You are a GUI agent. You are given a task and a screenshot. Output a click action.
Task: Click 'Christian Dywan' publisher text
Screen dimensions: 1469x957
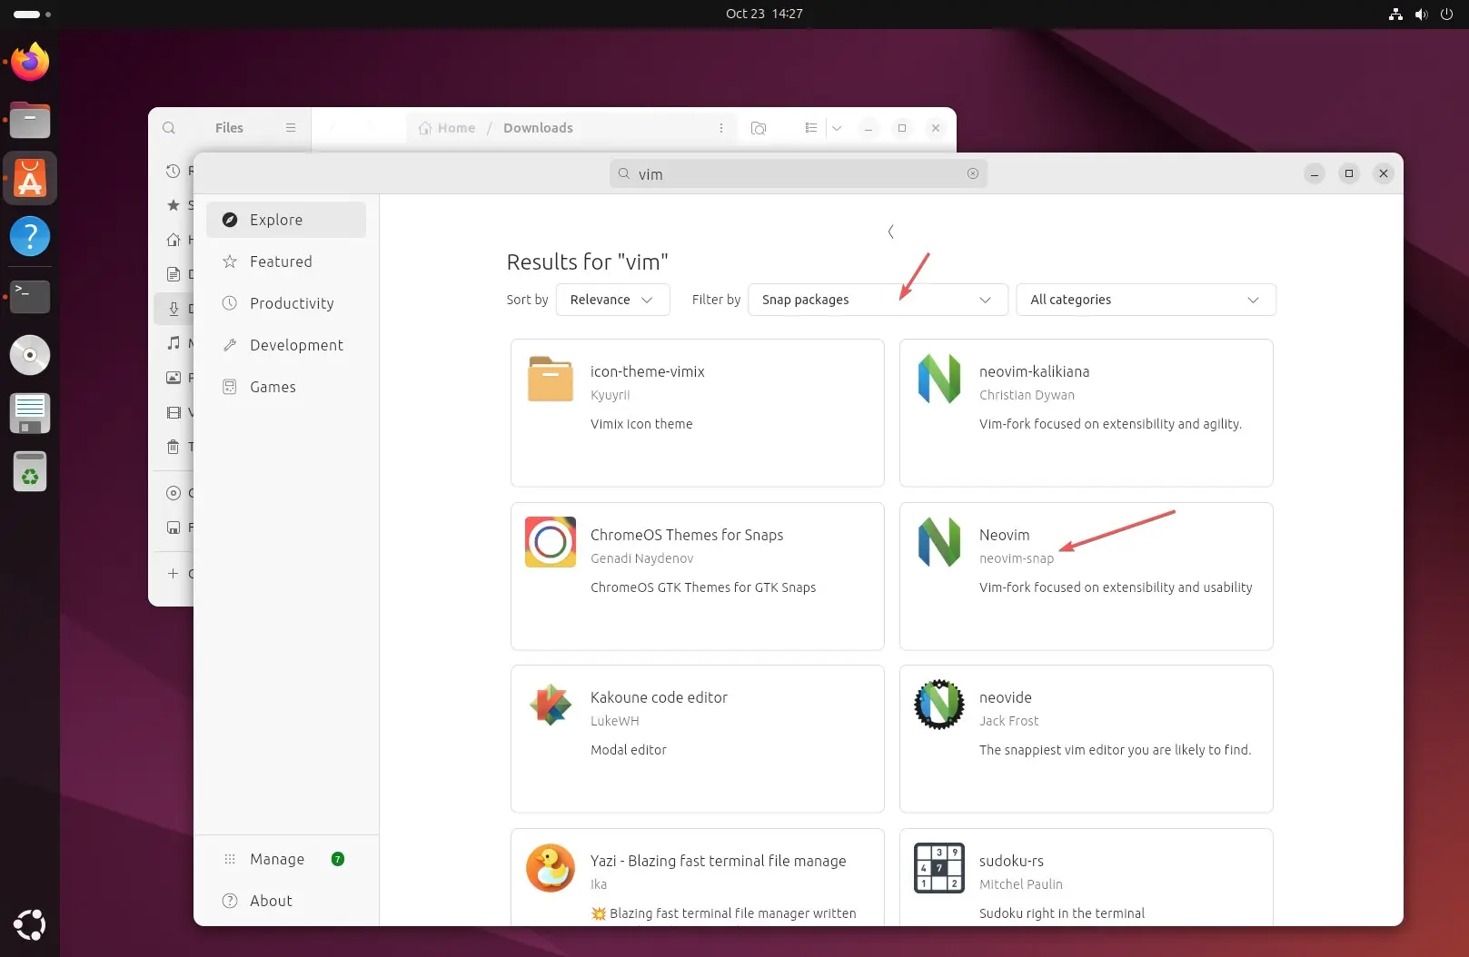pos(1027,395)
